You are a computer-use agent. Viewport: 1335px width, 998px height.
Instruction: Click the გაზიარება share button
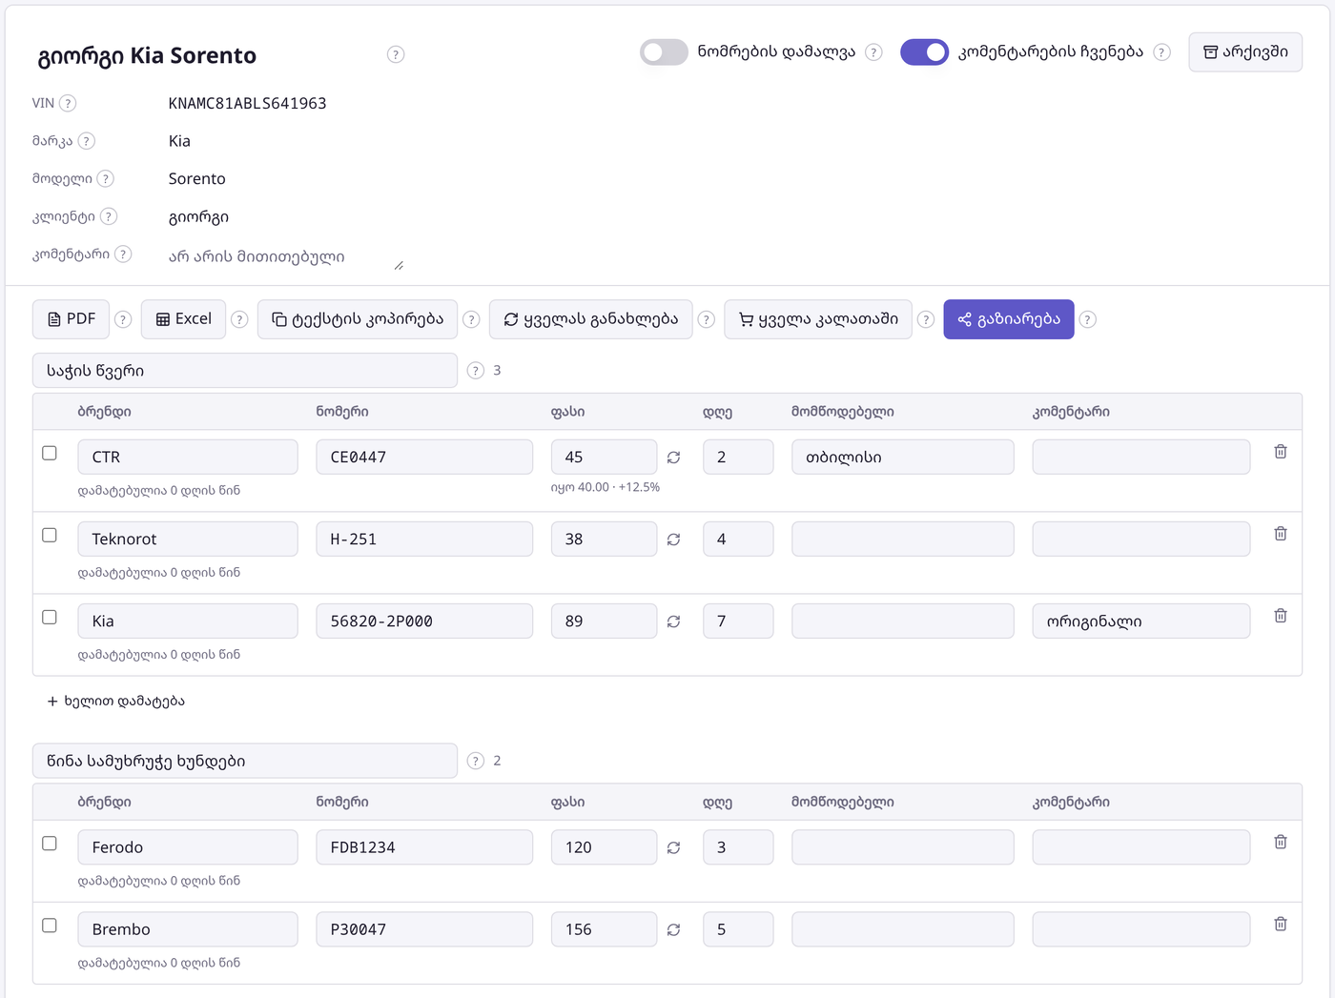[1009, 319]
